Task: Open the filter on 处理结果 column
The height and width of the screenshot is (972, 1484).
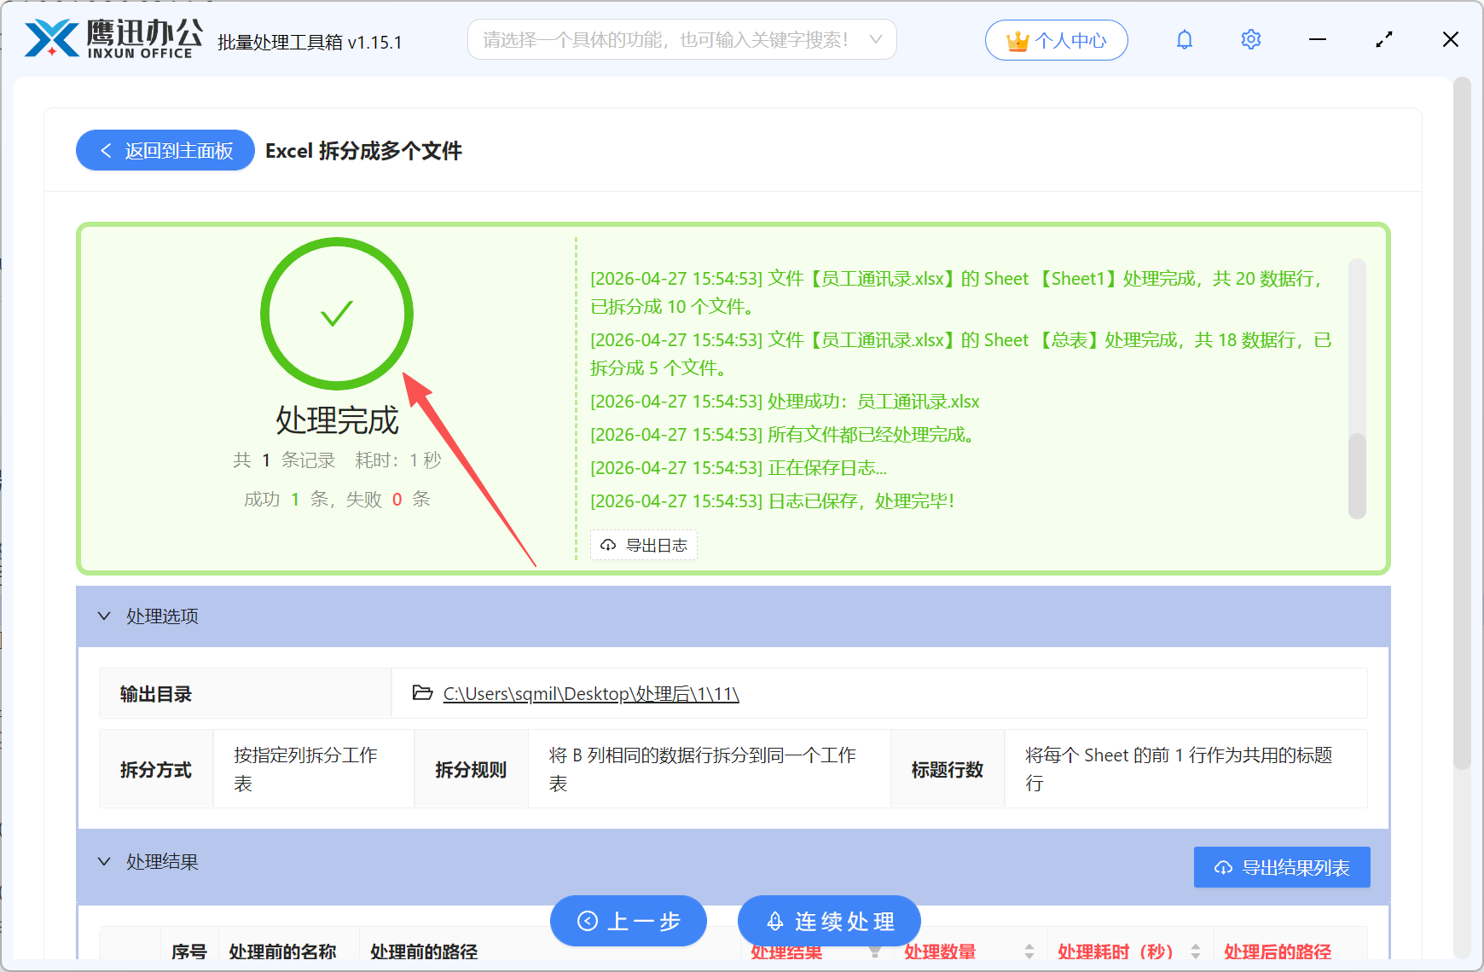Action: pyautogui.click(x=876, y=952)
